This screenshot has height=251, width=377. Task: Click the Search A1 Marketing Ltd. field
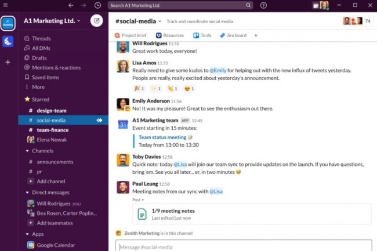[180, 5]
